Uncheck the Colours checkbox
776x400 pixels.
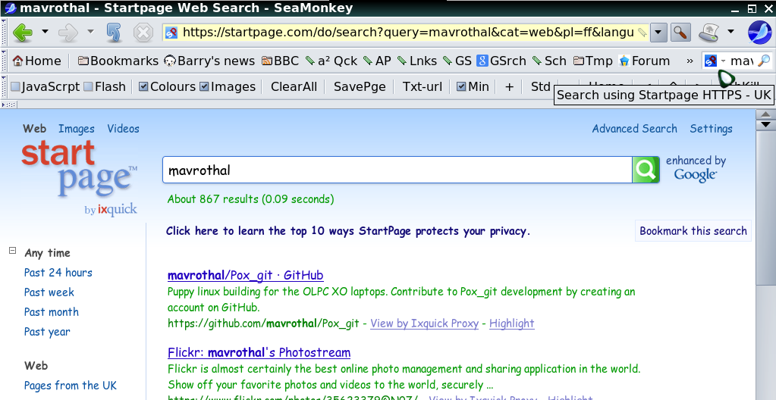pos(143,86)
